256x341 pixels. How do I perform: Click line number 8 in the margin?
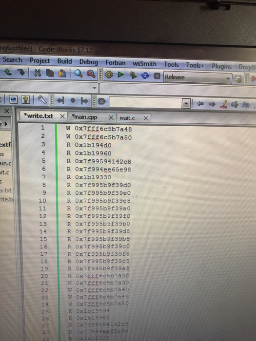tap(44, 185)
